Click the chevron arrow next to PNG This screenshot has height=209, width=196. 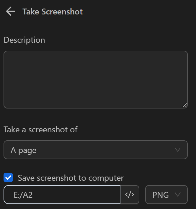pyautogui.click(x=178, y=195)
